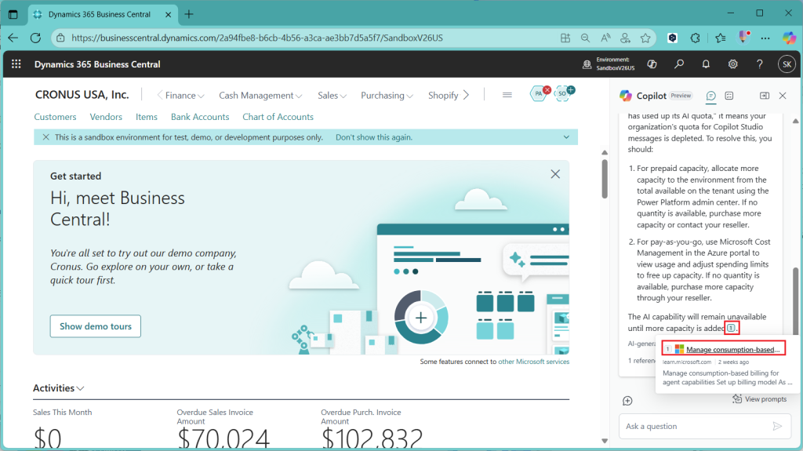This screenshot has height=451, width=803.
Task: Click the Environment SandboxV26US indicator
Action: (x=609, y=64)
